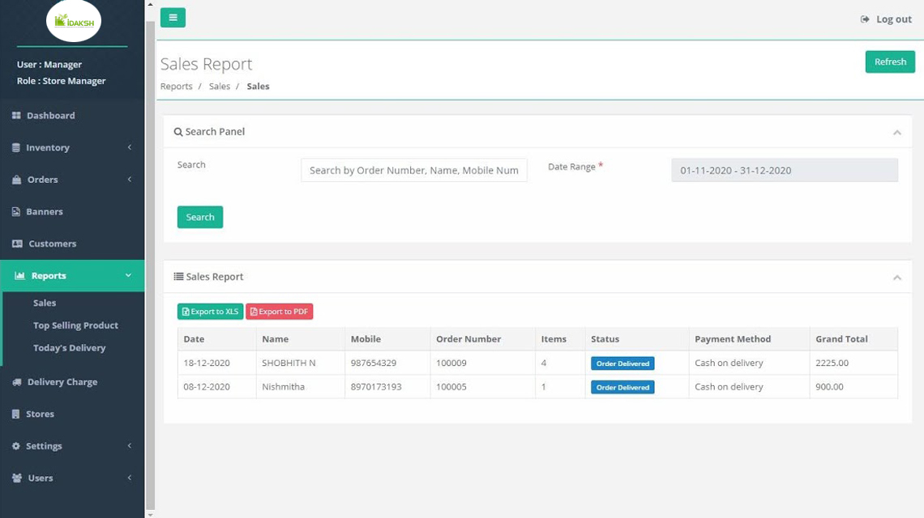The image size is (924, 518).
Task: Focus the order search input field
Action: 414,170
